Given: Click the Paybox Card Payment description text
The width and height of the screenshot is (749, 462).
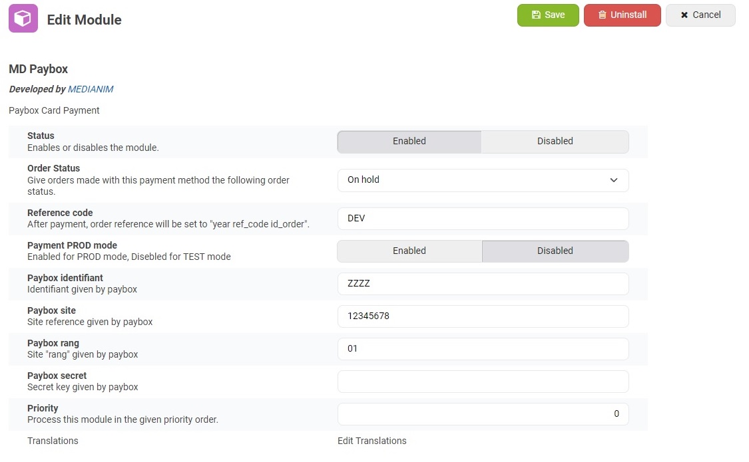Looking at the screenshot, I should [54, 110].
